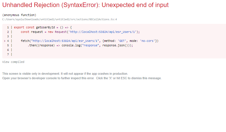Click the BECallActions.ts:4 file path
The width and height of the screenshot is (226, 132).
(x=59, y=19)
